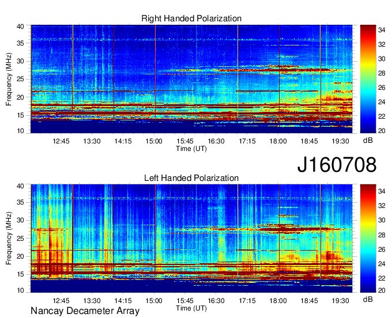392x318 pixels.
Task: Select the 17:15 tick under Right Handed plot
Action: pyautogui.click(x=247, y=141)
